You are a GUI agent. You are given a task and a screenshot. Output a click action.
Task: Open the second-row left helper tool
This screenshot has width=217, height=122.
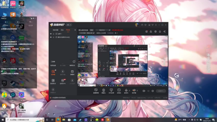(x=53, y=82)
